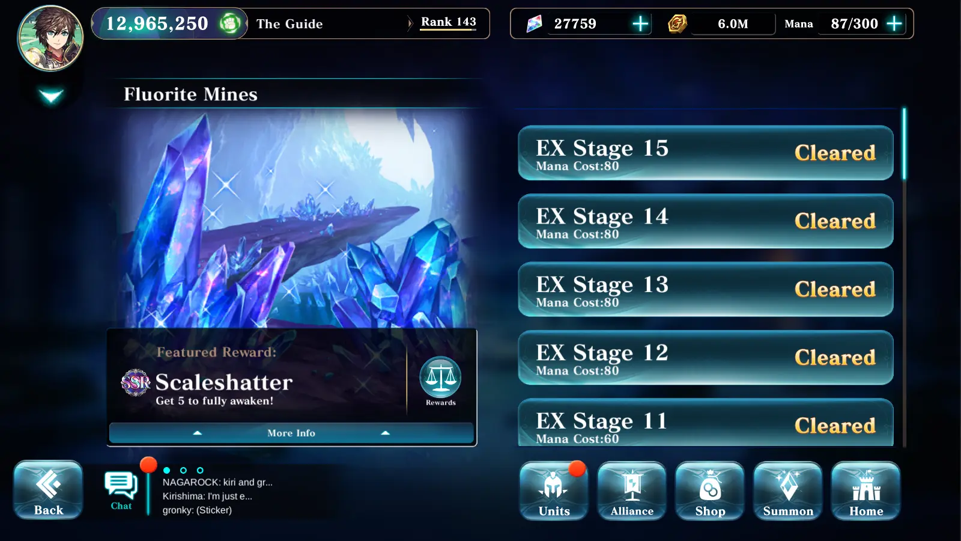Click the stage list scrollbar

coord(904,277)
